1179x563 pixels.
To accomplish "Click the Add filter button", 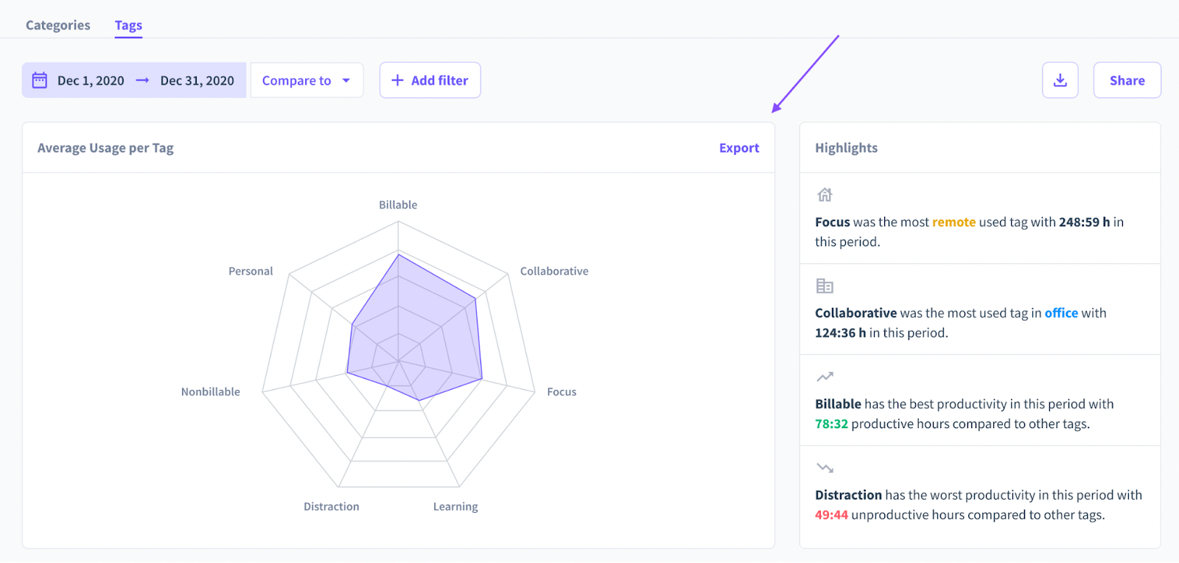I will (430, 80).
